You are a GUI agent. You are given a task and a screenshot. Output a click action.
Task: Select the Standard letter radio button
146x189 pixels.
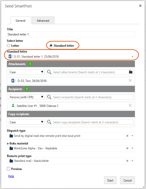click(51, 46)
